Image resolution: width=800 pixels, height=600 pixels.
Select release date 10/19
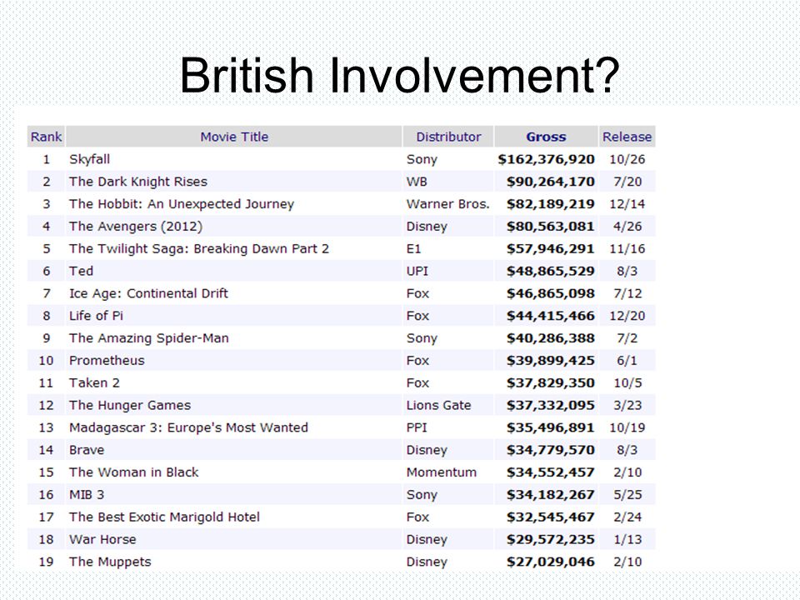click(627, 427)
